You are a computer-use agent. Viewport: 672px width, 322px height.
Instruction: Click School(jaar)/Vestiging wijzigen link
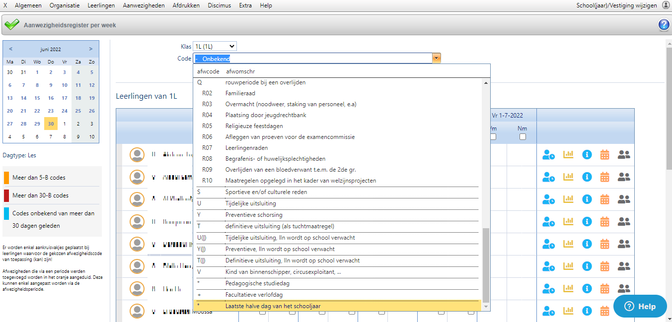[616, 5]
